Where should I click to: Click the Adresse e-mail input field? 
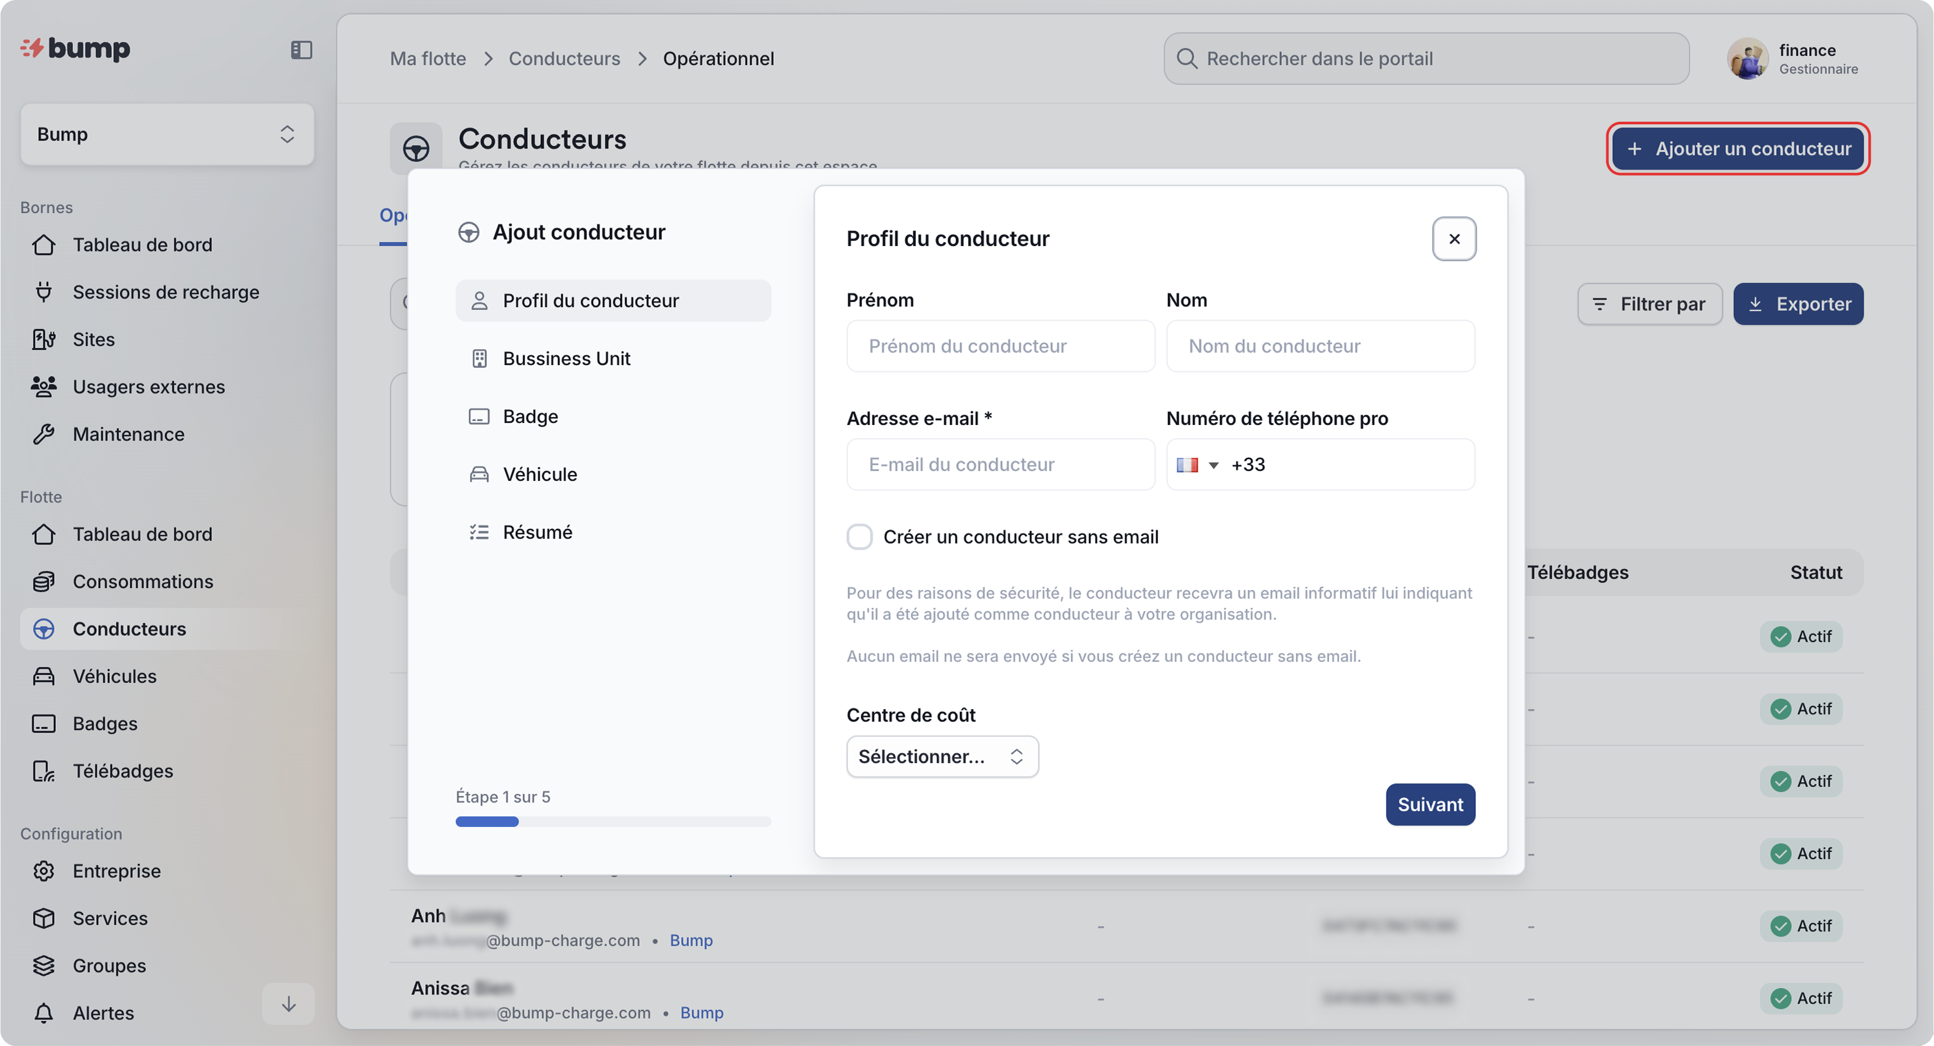click(x=1000, y=464)
